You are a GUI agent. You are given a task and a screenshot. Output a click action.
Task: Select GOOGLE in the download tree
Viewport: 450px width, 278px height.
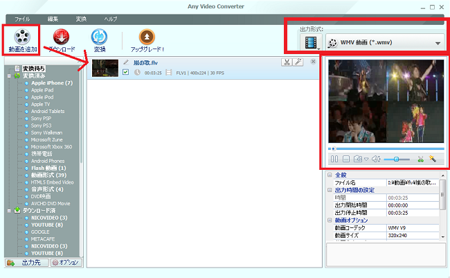[40, 232]
